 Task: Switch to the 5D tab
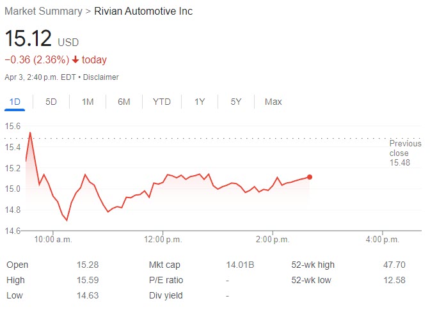51,102
